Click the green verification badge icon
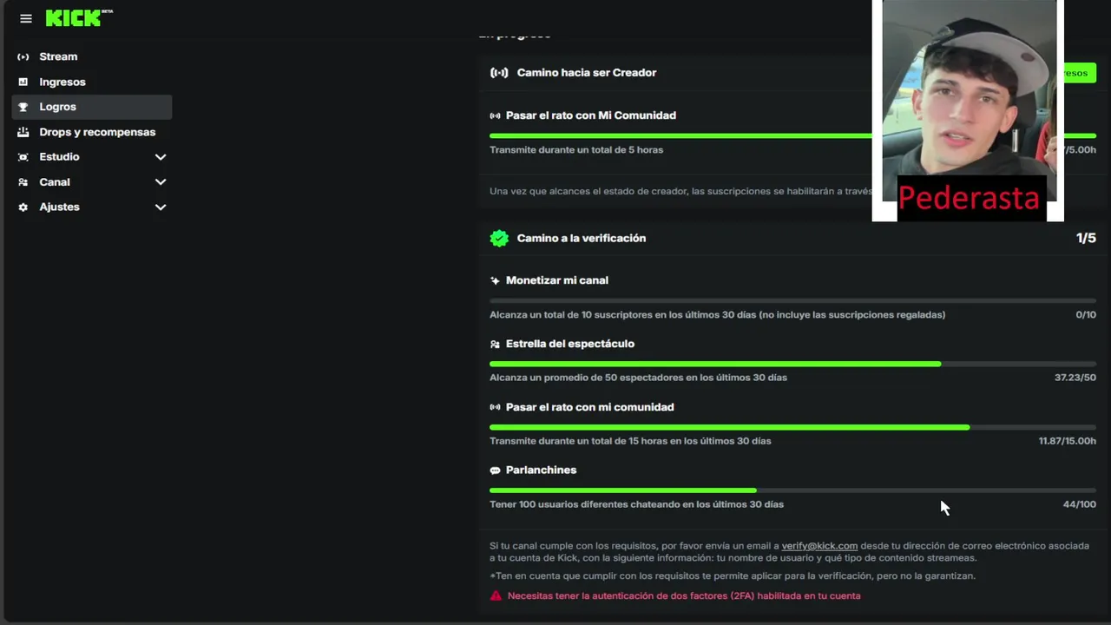 pyautogui.click(x=499, y=238)
